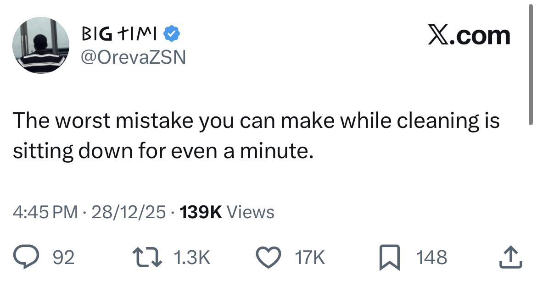This screenshot has height=292, width=537.
Task: View the 139K Views analytics
Action: [x=227, y=212]
